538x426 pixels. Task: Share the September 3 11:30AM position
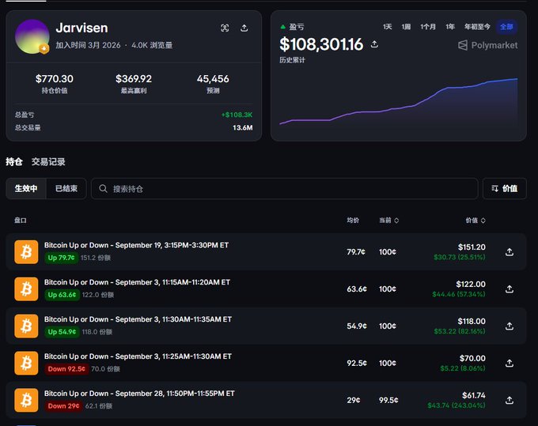pyautogui.click(x=510, y=326)
